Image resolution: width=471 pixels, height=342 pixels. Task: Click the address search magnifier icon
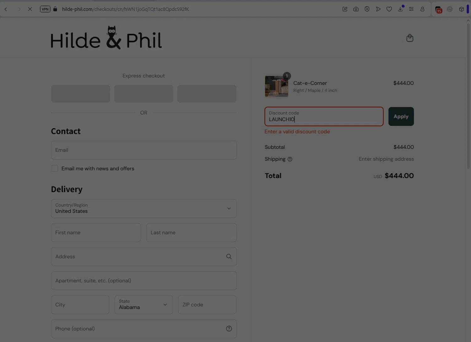pyautogui.click(x=229, y=256)
